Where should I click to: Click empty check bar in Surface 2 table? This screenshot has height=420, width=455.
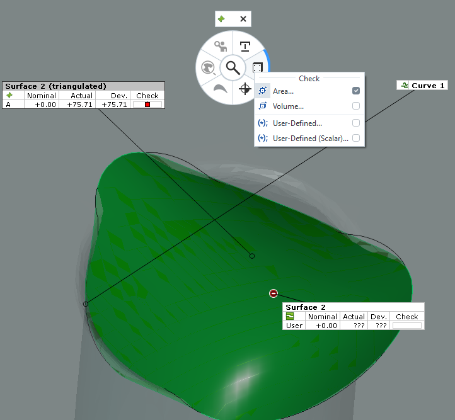407,326
